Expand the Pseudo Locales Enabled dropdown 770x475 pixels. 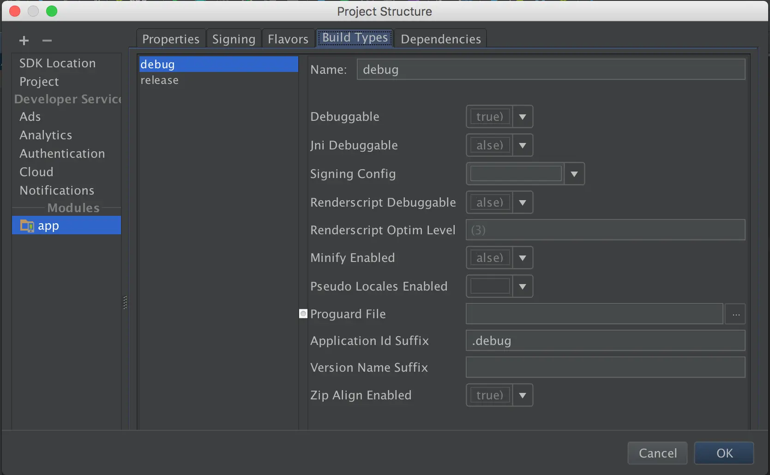tap(522, 286)
